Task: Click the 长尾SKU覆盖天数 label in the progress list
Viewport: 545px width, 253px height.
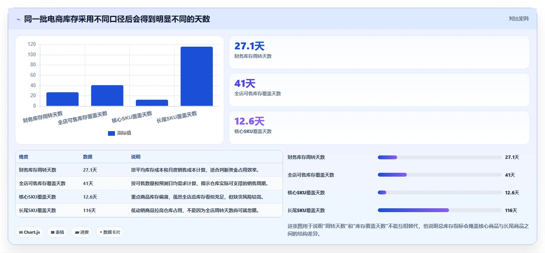Action: coord(306,211)
